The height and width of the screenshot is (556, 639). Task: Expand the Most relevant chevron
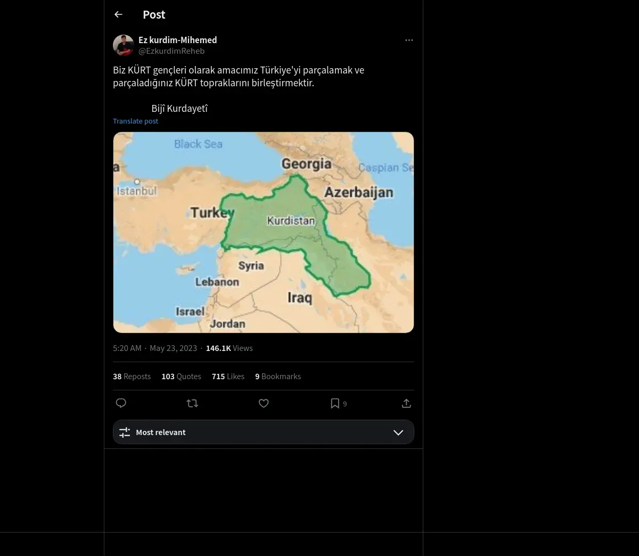398,432
